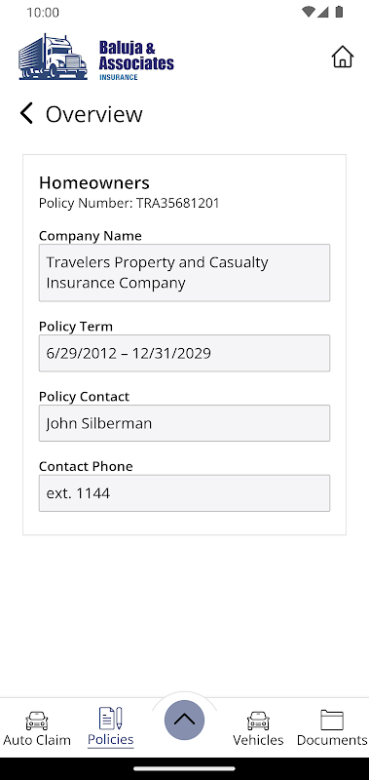This screenshot has width=369, height=780.
Task: Open the Vehicles car icon
Action: [x=258, y=720]
